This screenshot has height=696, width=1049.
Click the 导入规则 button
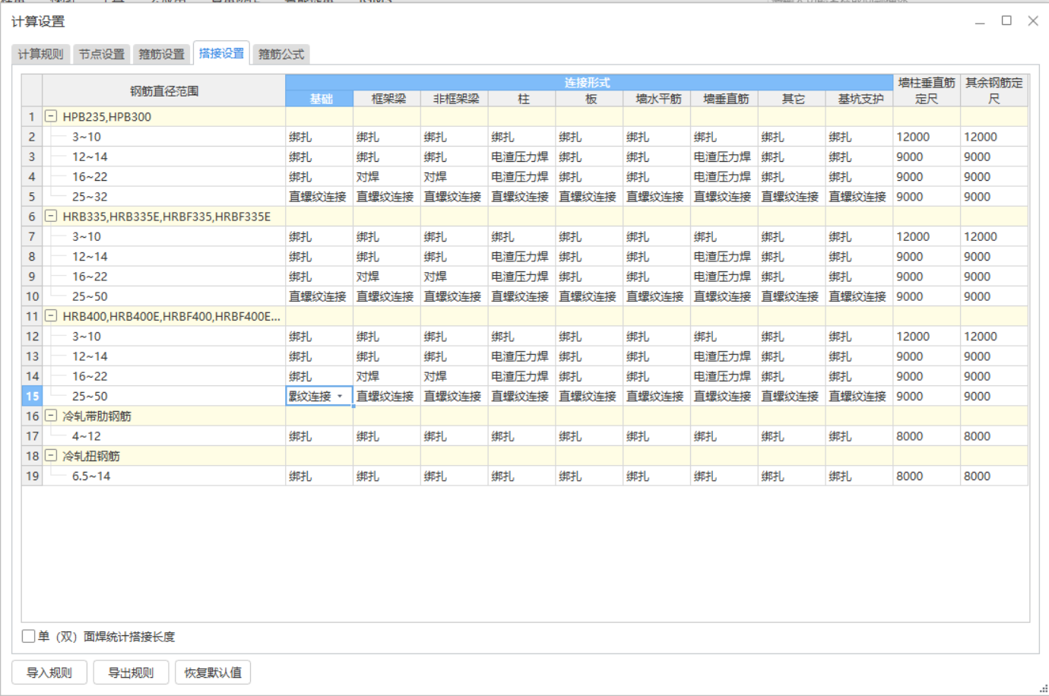[49, 672]
